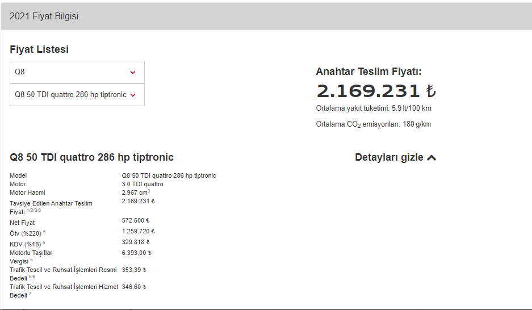Click Trafik Tescil Hizmet Bedeli label

[64, 291]
